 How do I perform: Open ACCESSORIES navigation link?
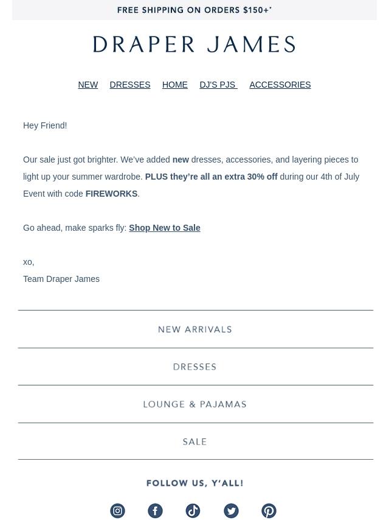tap(280, 85)
